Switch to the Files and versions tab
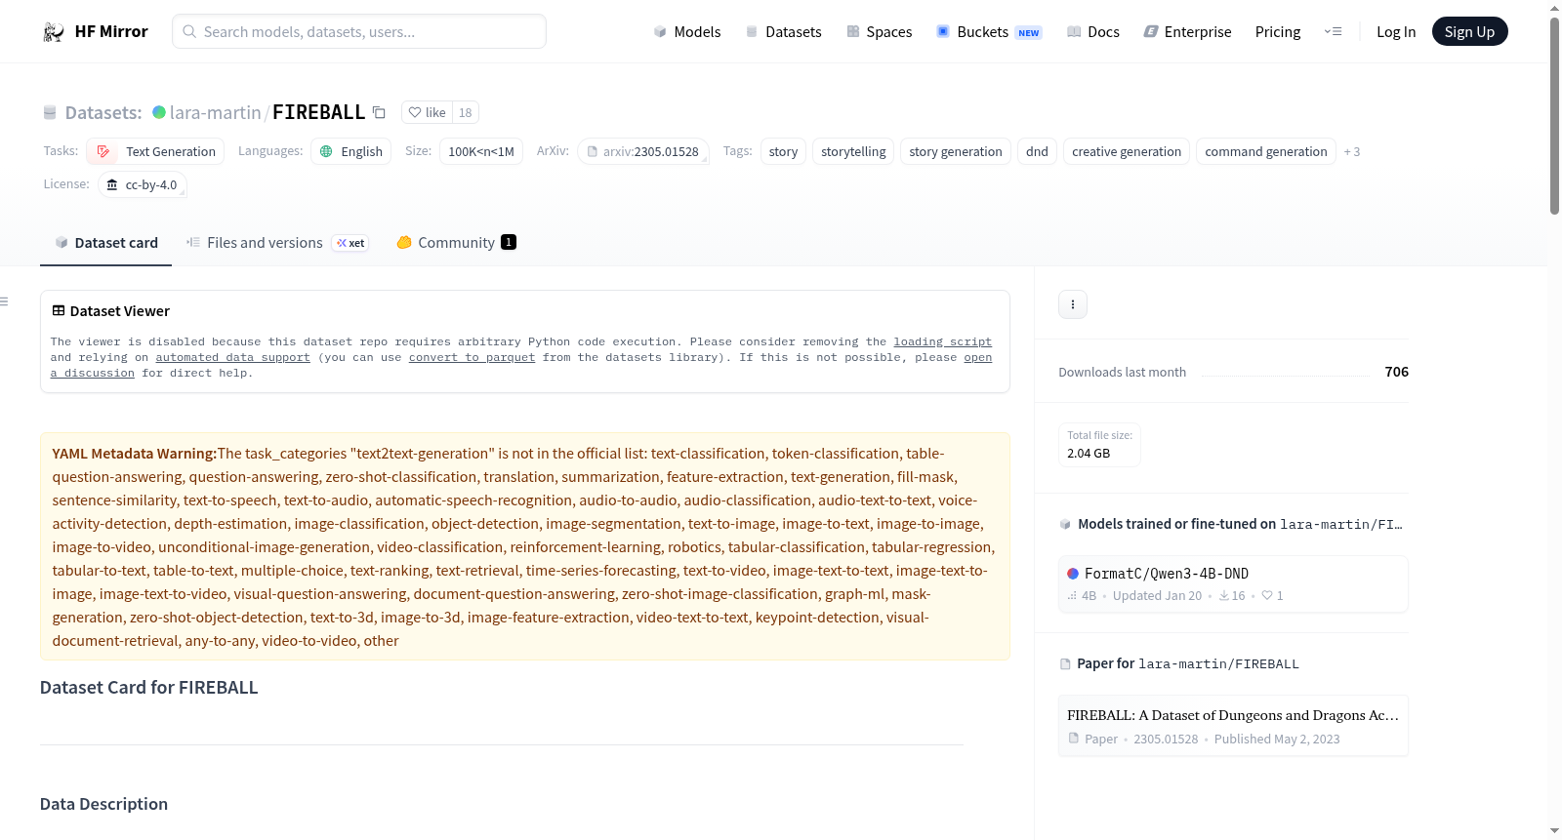1562x840 pixels. (x=277, y=243)
